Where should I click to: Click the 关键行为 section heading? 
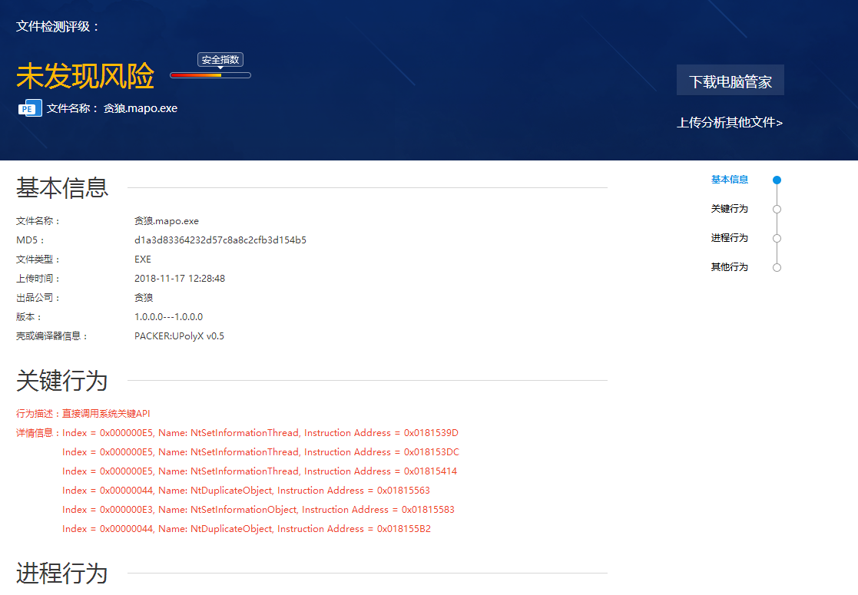pos(61,380)
